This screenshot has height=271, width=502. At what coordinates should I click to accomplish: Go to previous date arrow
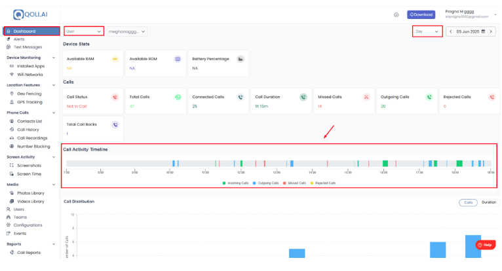[451, 31]
